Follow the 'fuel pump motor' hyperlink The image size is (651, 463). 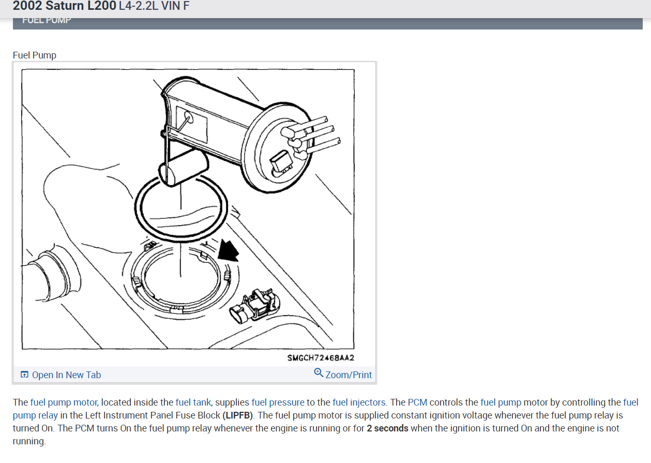pyautogui.click(x=63, y=402)
